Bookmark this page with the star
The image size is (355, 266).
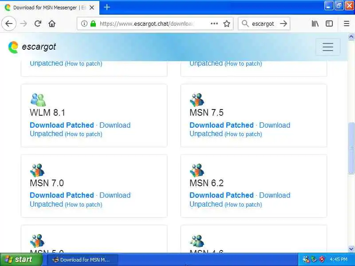pos(227,23)
